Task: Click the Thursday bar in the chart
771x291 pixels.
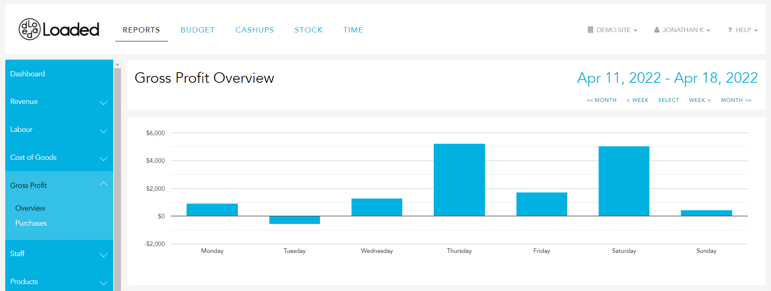Action: click(459, 180)
